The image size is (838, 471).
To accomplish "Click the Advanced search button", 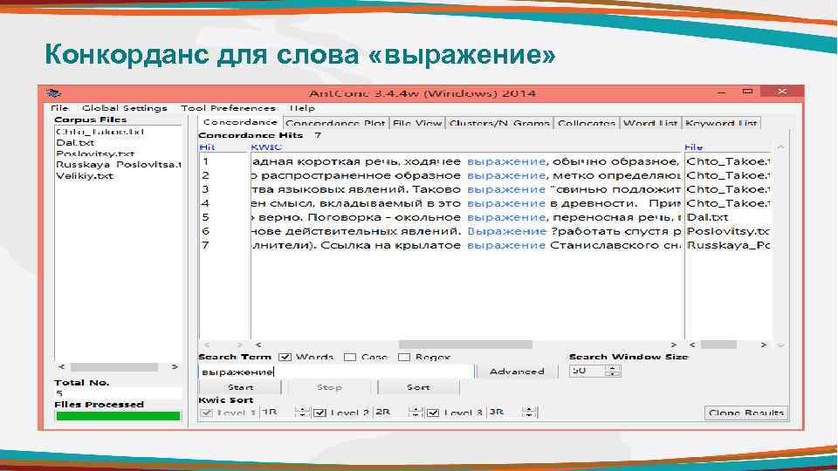I will [x=516, y=372].
